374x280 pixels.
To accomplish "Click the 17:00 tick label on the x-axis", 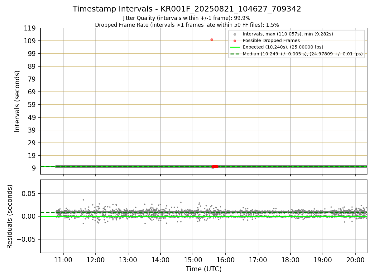I will [258, 260].
